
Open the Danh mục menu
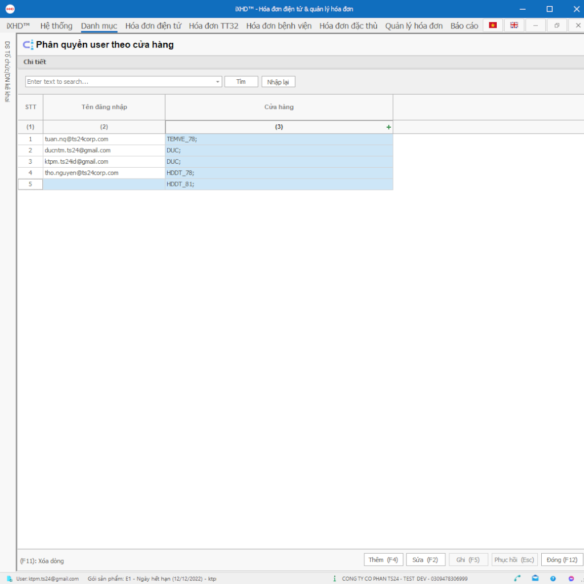click(99, 26)
